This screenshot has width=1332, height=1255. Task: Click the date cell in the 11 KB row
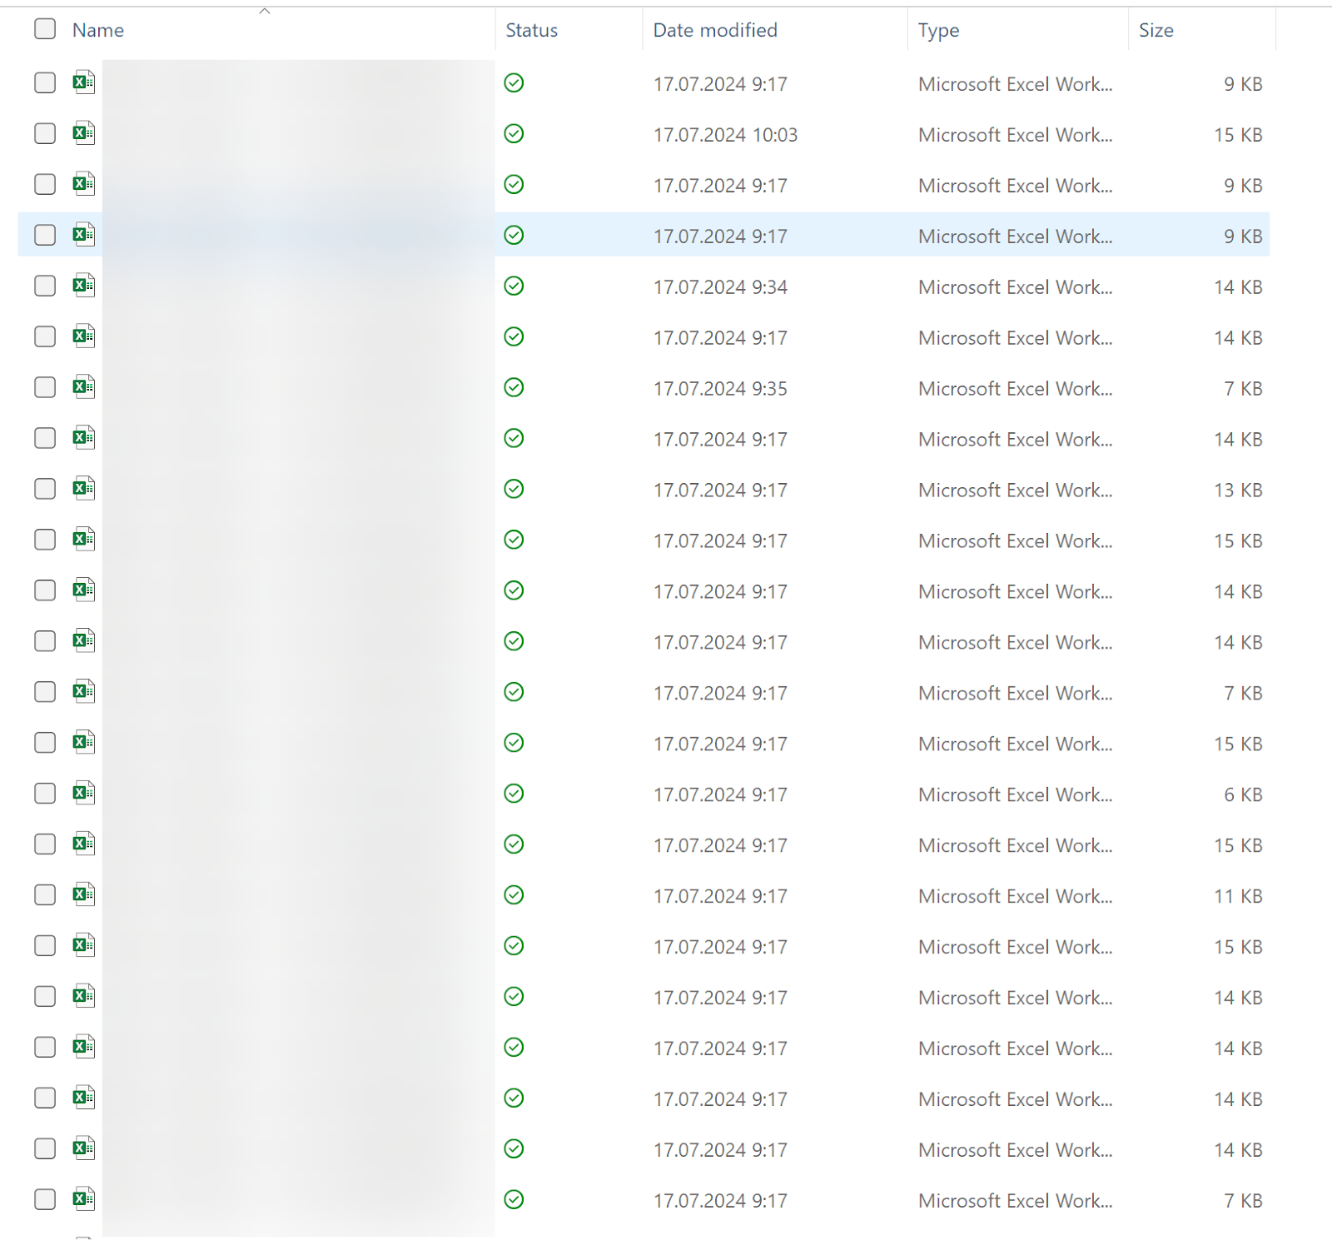tap(720, 897)
